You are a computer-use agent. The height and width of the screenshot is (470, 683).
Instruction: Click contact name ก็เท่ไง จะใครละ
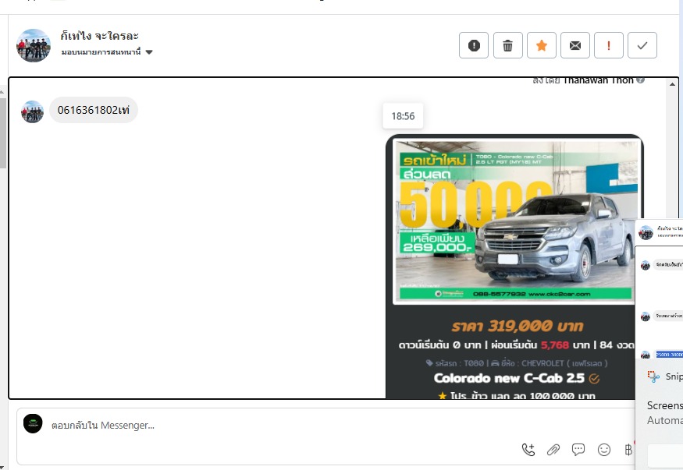coord(100,36)
